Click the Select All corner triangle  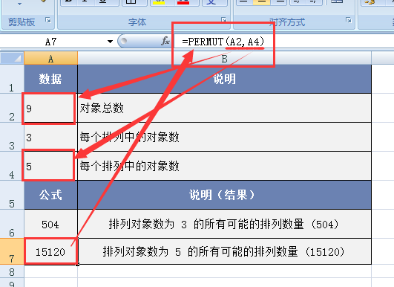pos(13,59)
